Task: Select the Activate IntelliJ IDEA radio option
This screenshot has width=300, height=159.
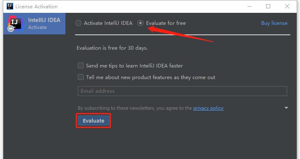Action: (x=78, y=23)
